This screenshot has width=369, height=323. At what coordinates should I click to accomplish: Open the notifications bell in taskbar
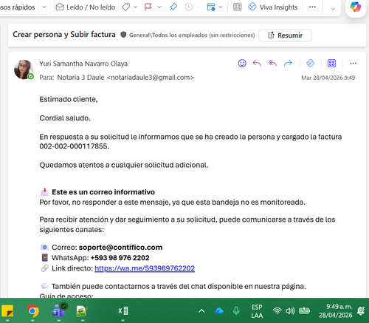tap(361, 311)
